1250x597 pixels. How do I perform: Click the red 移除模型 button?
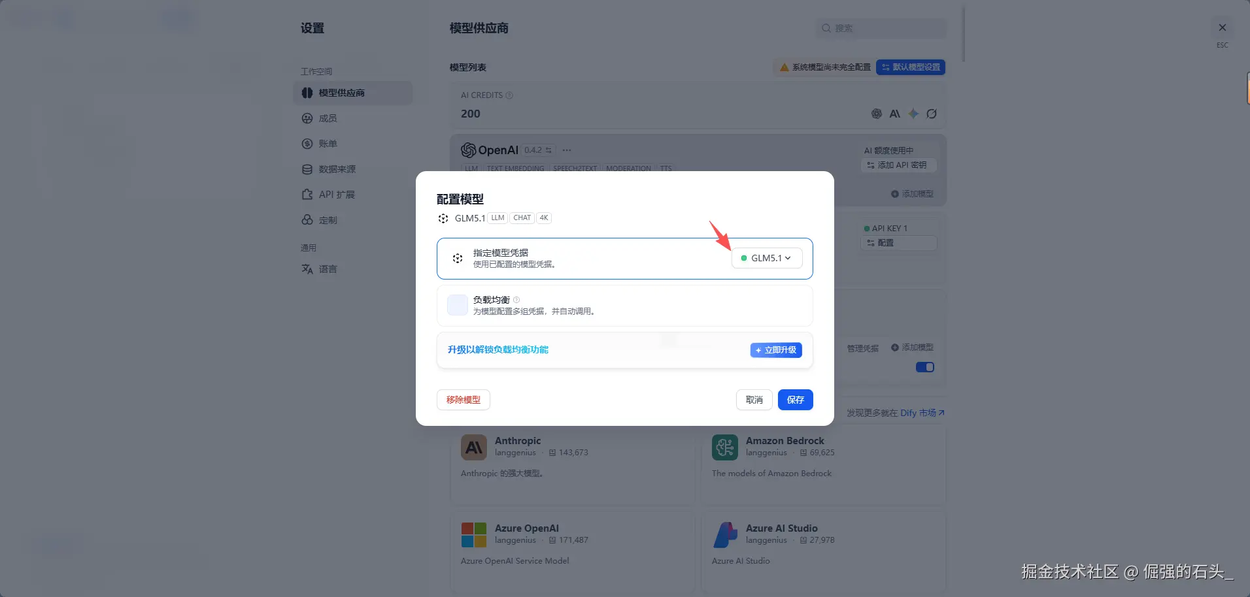click(x=464, y=400)
